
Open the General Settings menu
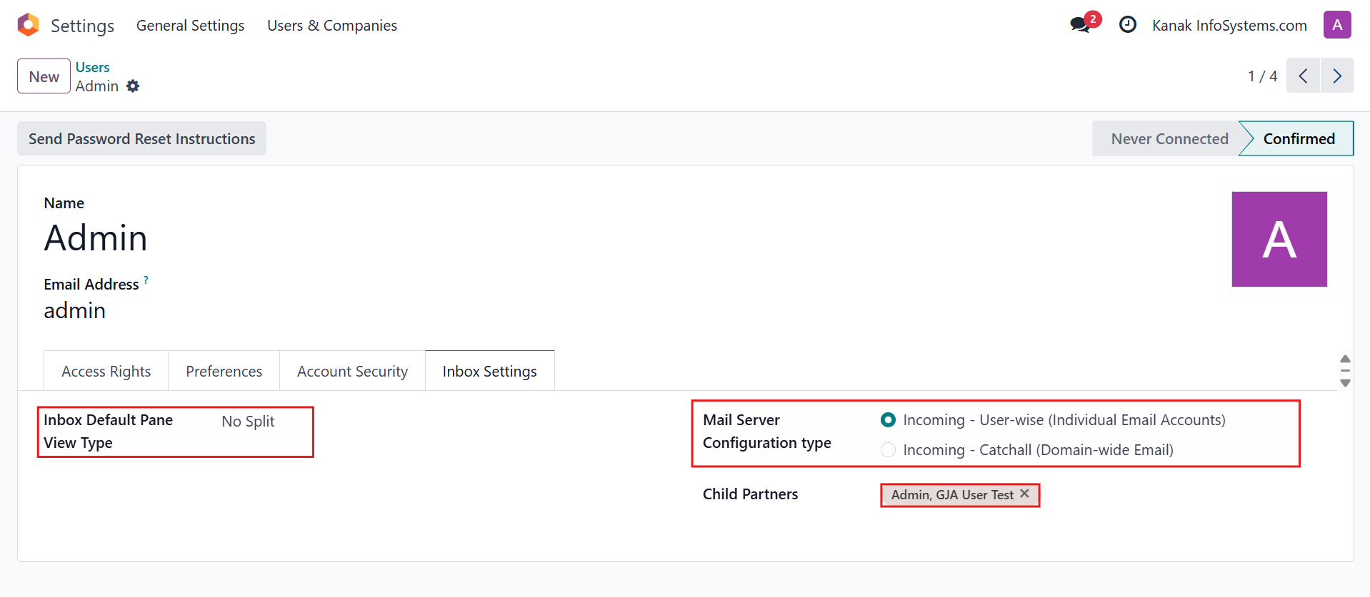[x=190, y=26]
